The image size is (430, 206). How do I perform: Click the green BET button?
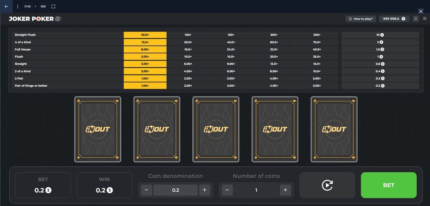click(388, 185)
